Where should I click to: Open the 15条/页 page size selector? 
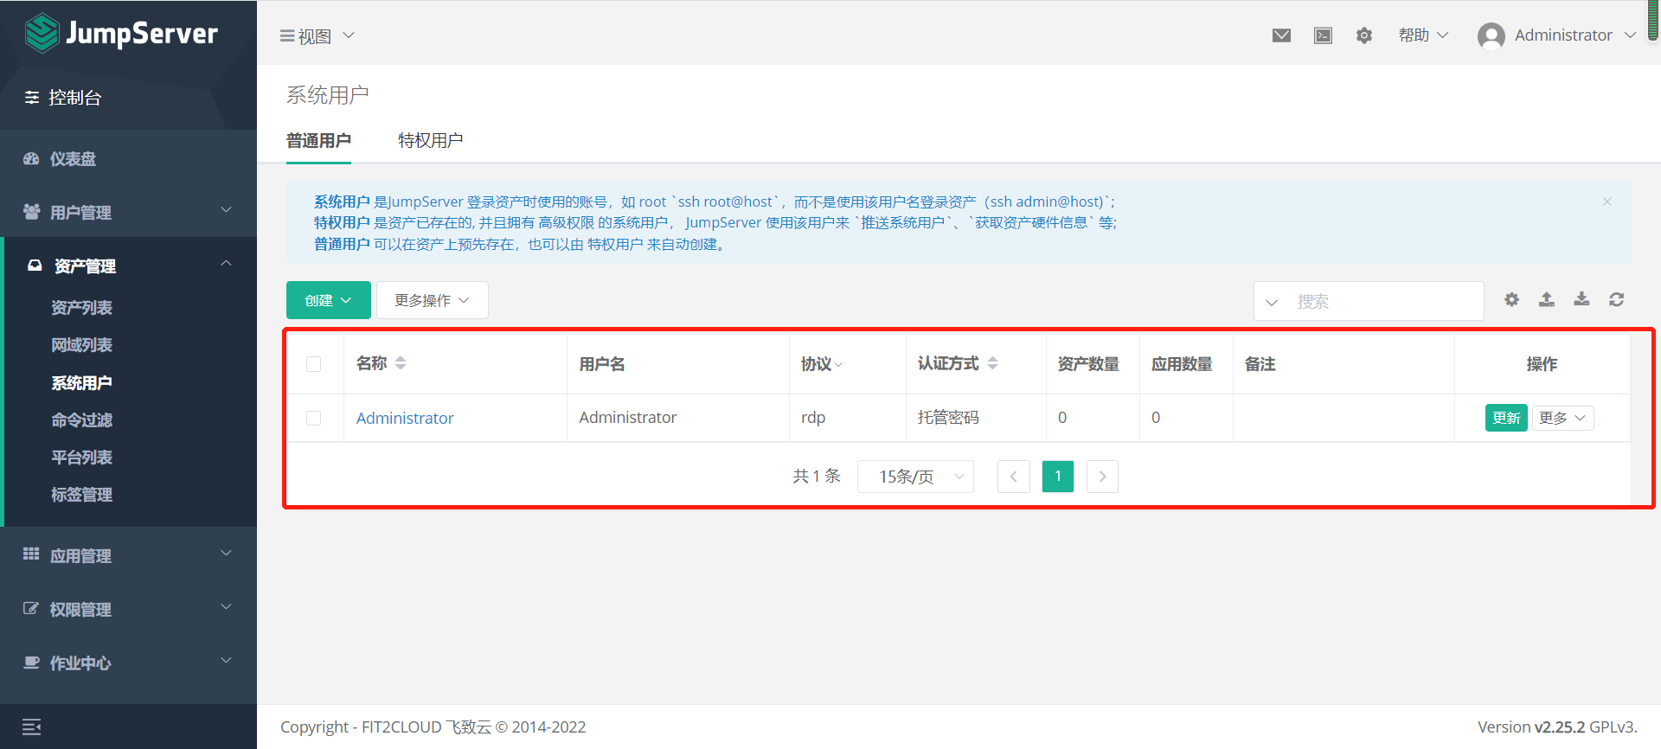(x=915, y=477)
